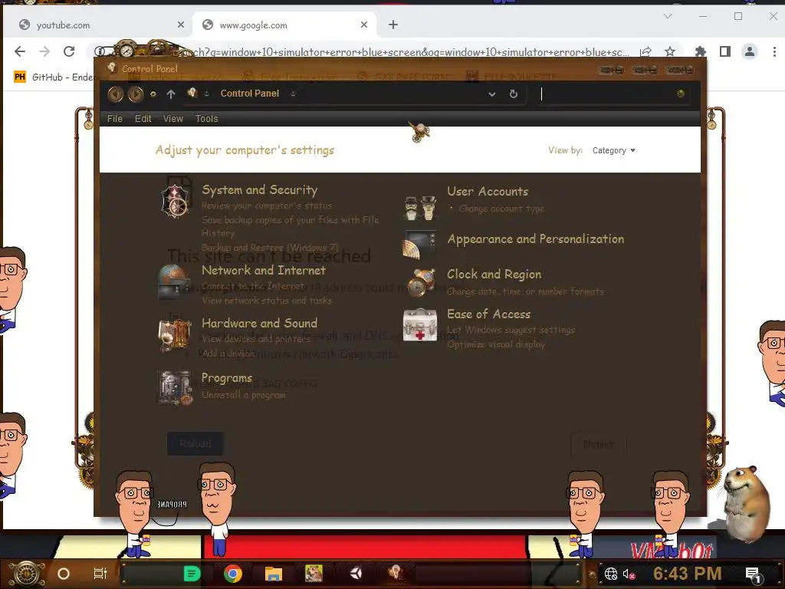Expand address bar history chevron
Screen dimensions: 785x589
click(x=491, y=94)
